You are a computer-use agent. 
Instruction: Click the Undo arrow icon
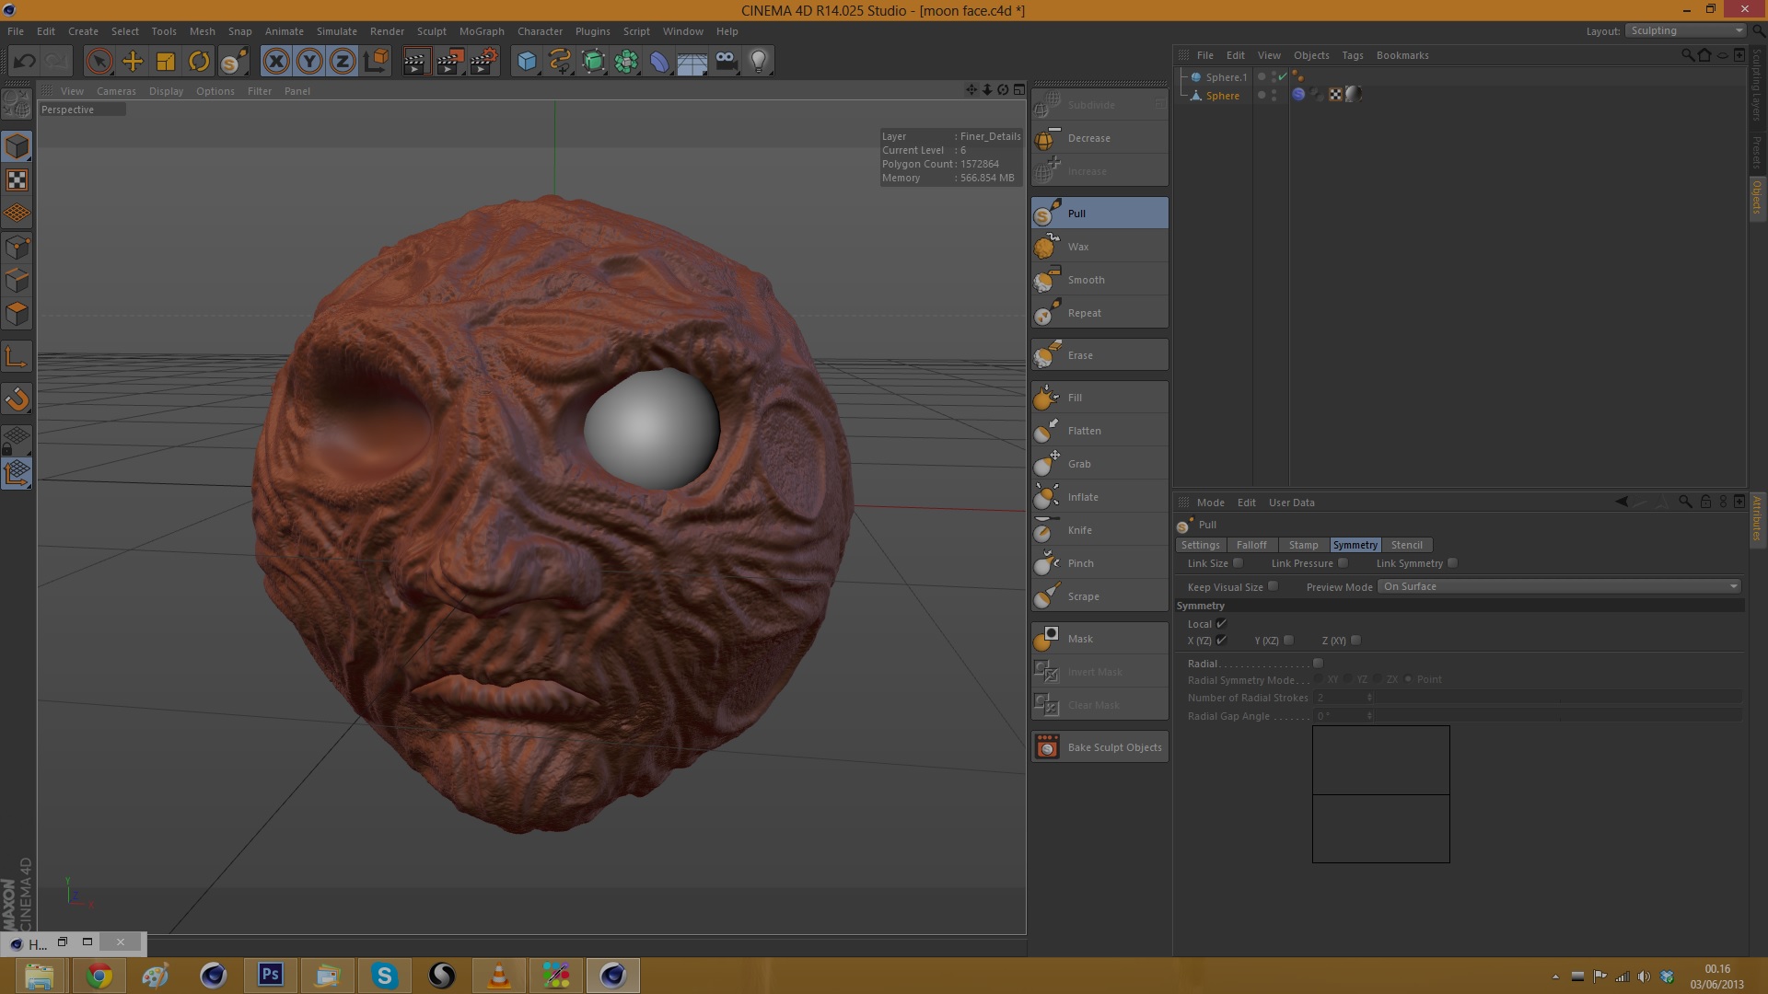[25, 62]
